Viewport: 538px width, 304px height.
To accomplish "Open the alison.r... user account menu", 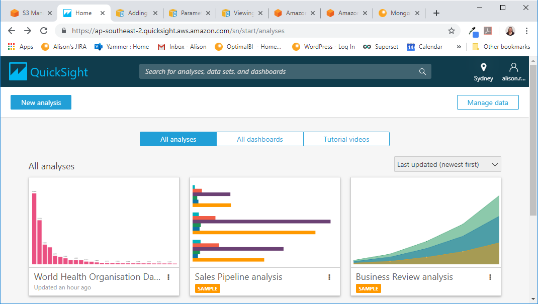I will tap(514, 72).
